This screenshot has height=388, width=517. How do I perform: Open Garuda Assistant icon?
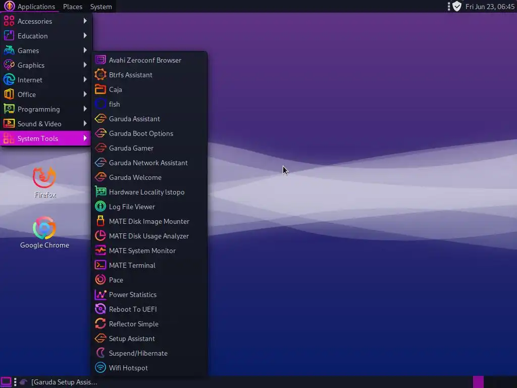[100, 119]
